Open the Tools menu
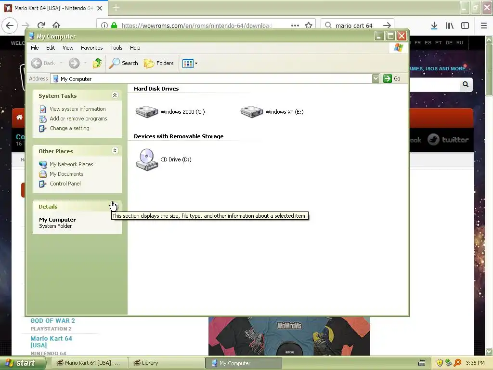The width and height of the screenshot is (493, 370). pyautogui.click(x=117, y=48)
